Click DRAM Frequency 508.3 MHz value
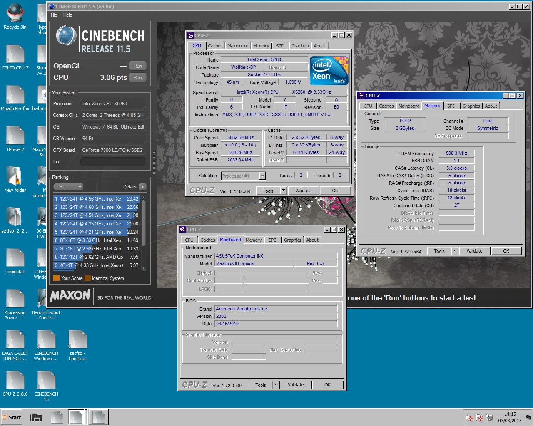The image size is (533, 426). 456,153
